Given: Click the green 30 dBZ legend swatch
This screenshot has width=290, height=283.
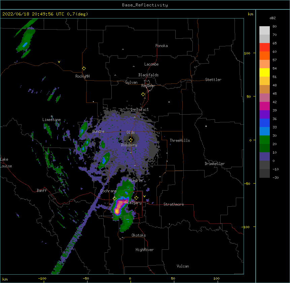Looking at the screenshot, I should coord(264,140).
